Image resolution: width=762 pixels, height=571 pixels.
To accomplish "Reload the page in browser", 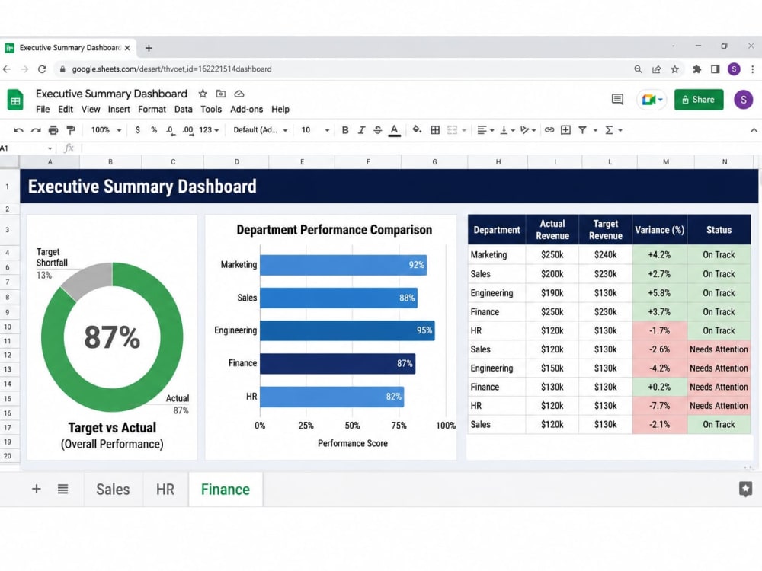I will [42, 69].
